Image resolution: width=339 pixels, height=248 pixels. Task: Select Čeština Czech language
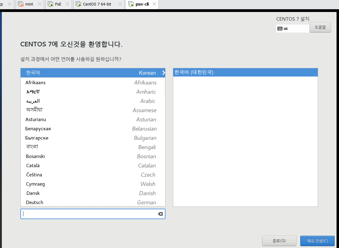[93, 175]
